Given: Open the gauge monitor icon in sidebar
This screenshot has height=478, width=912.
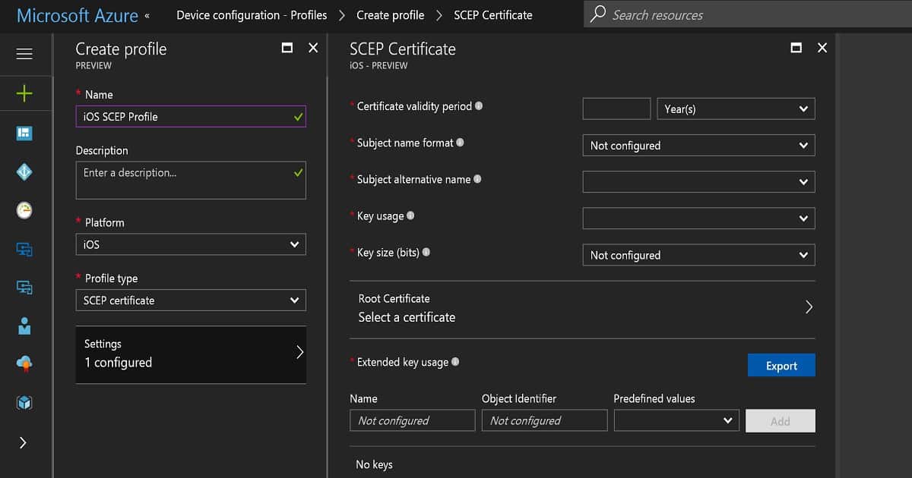Looking at the screenshot, I should (24, 211).
